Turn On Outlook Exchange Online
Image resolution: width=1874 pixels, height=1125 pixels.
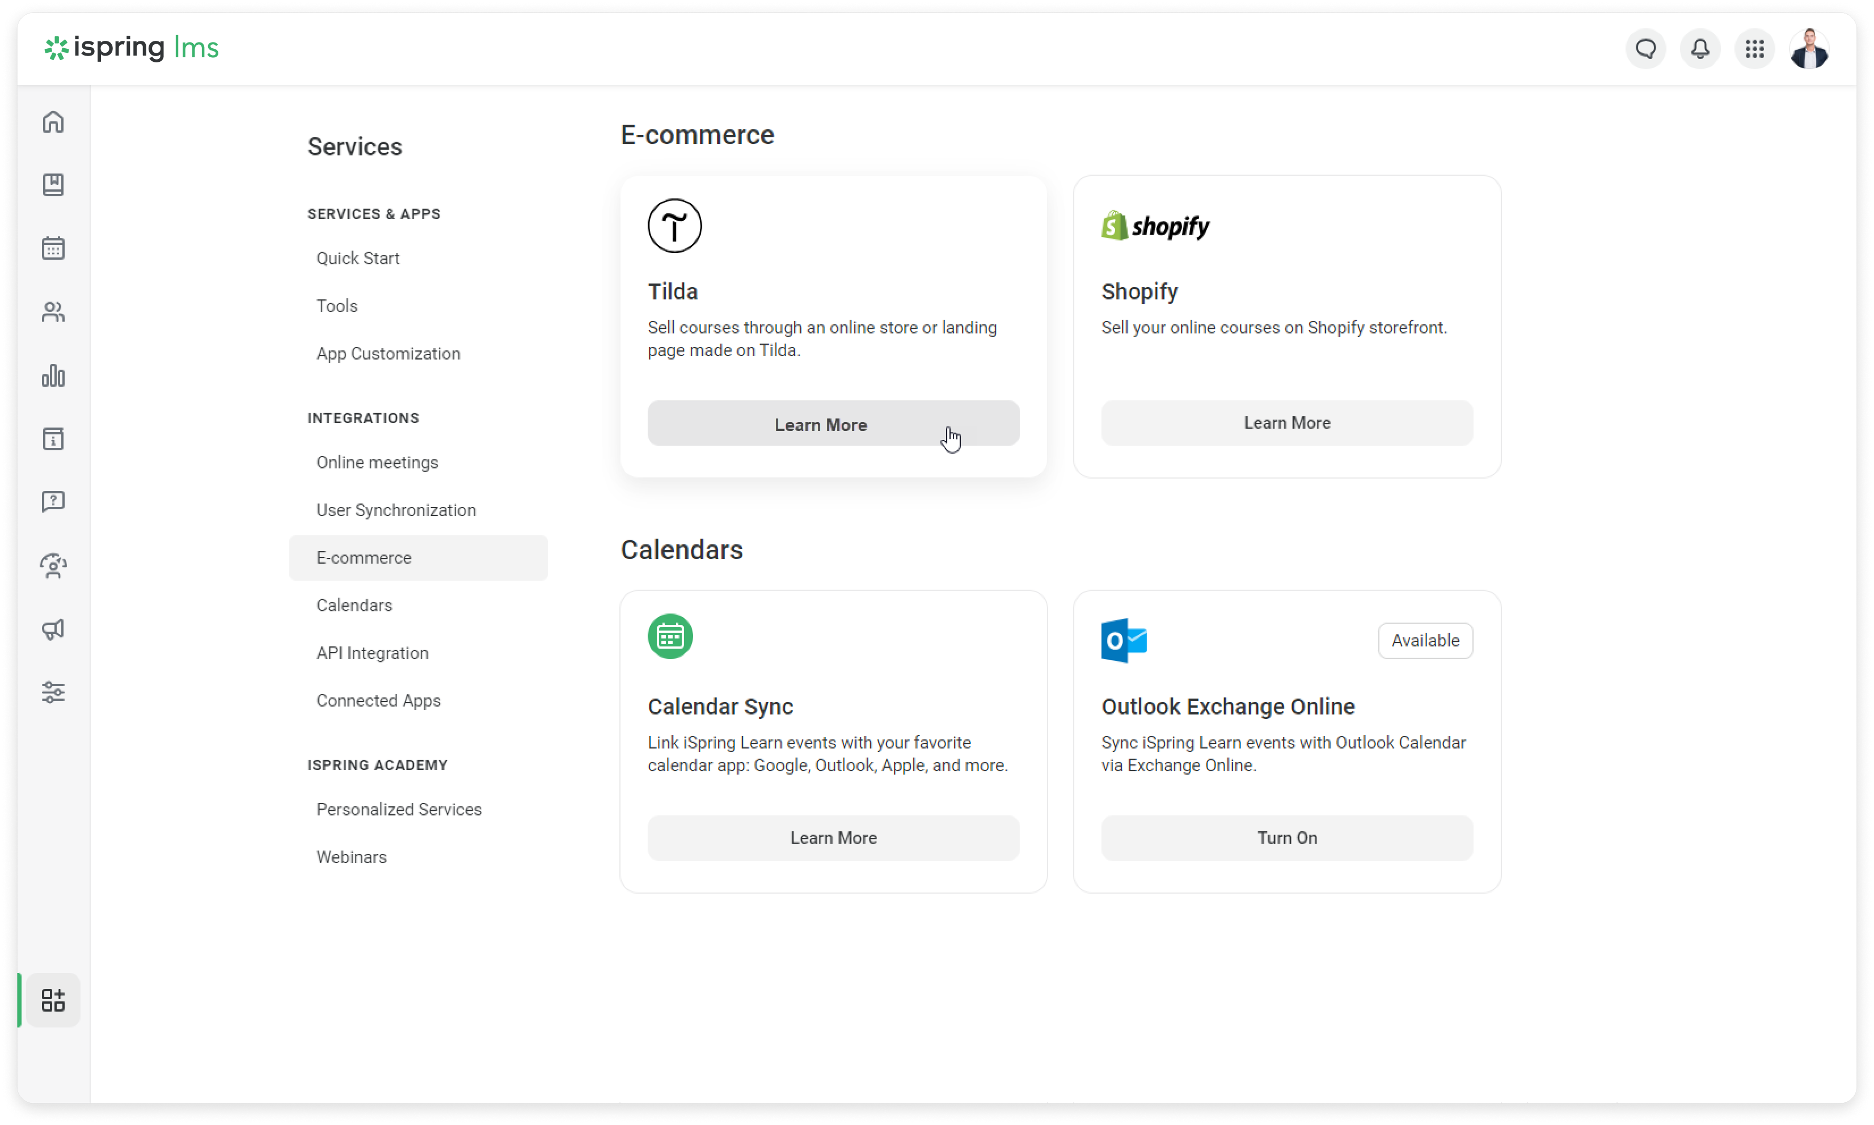(1286, 838)
